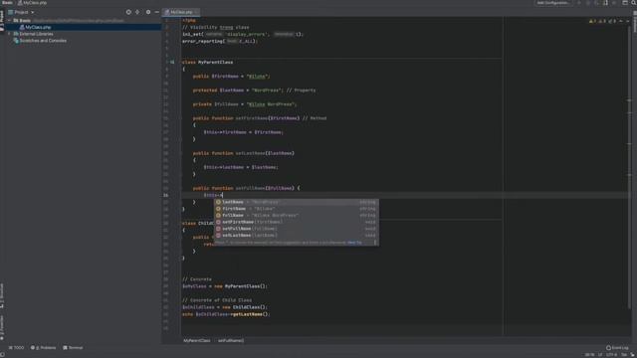Click the tool window toggle icon bottom-left corner
This screenshot has width=637, height=358.
(x=2, y=355)
